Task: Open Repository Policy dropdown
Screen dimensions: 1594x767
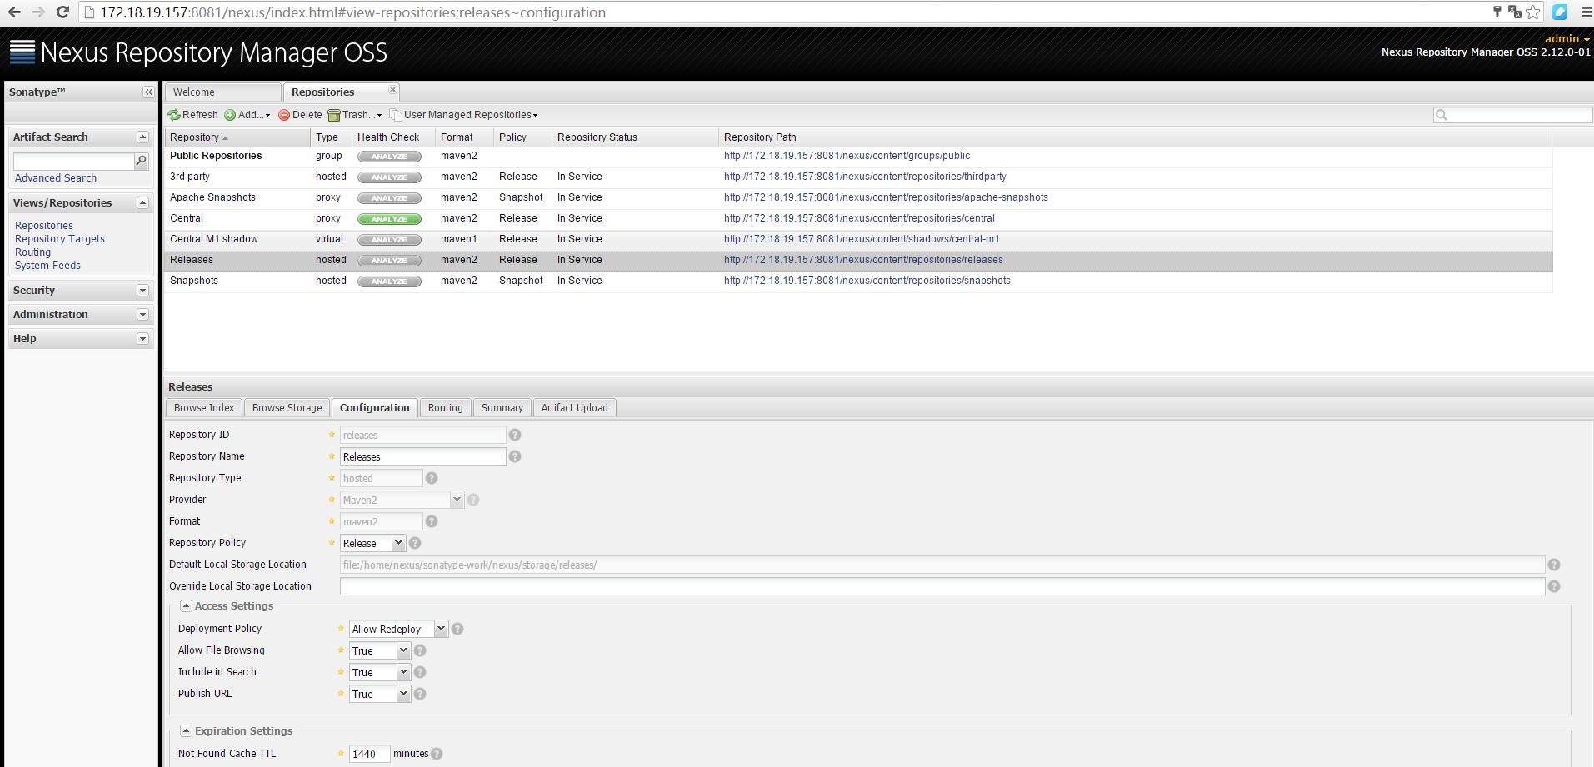Action: pos(398,543)
